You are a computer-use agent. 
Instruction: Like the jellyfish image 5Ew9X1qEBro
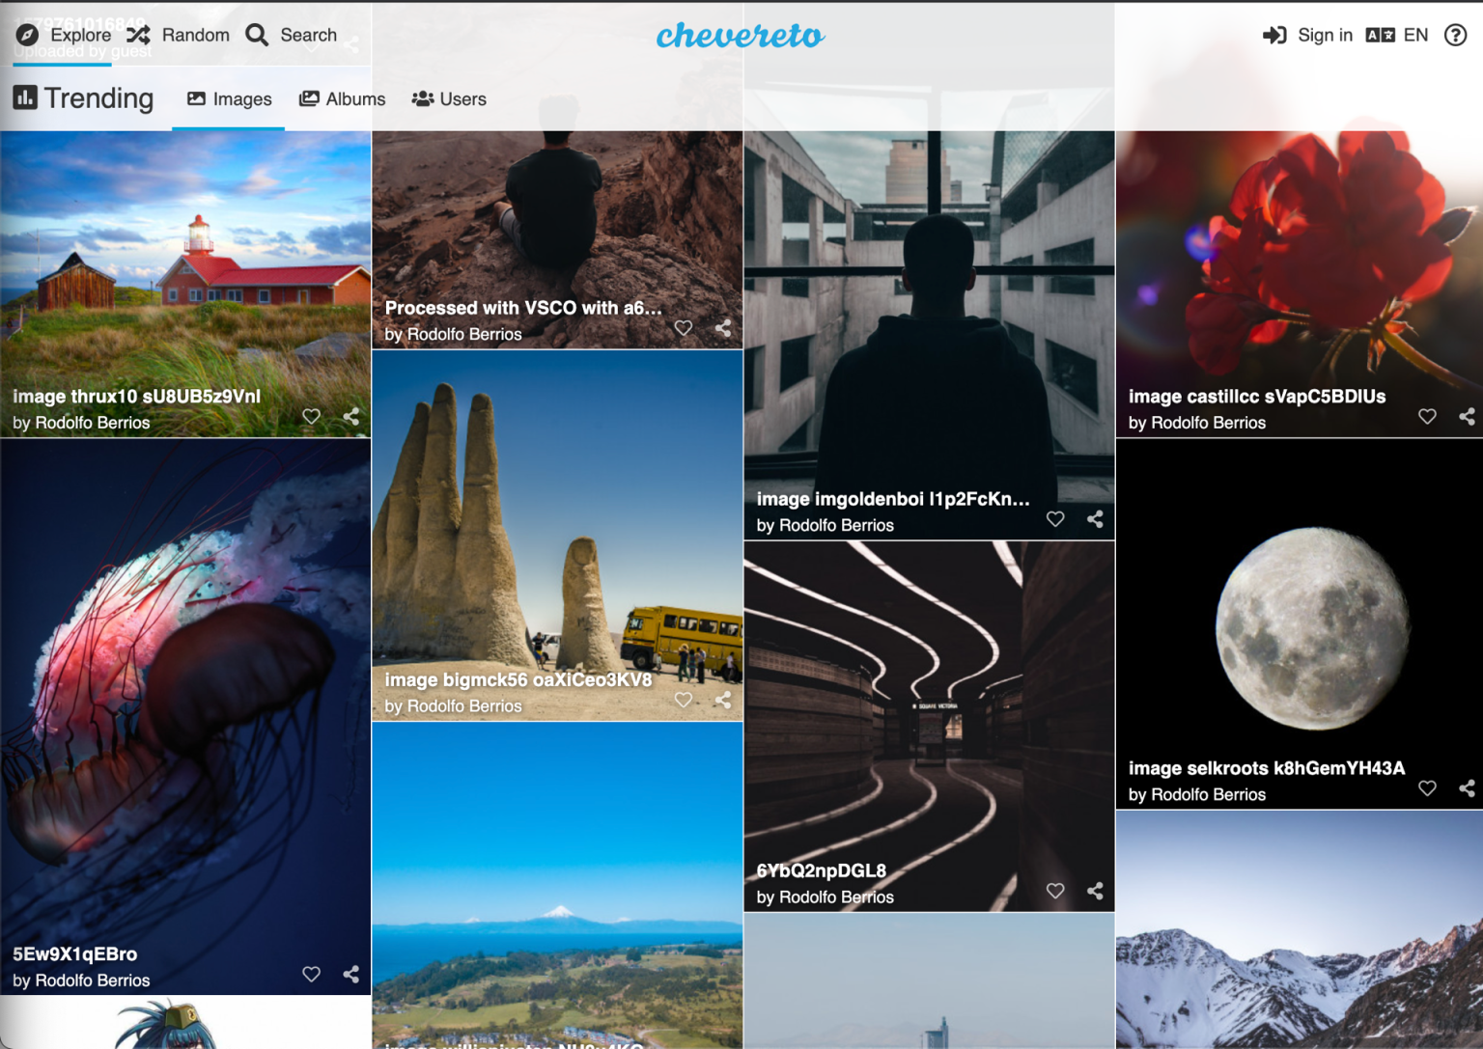click(311, 974)
